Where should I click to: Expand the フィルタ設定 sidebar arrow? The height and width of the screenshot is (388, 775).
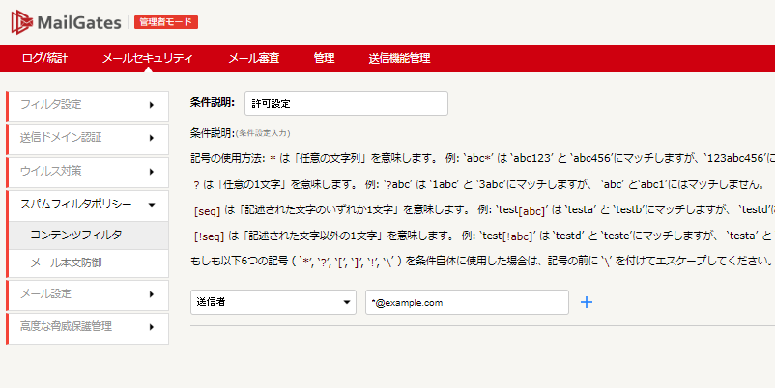point(152,105)
